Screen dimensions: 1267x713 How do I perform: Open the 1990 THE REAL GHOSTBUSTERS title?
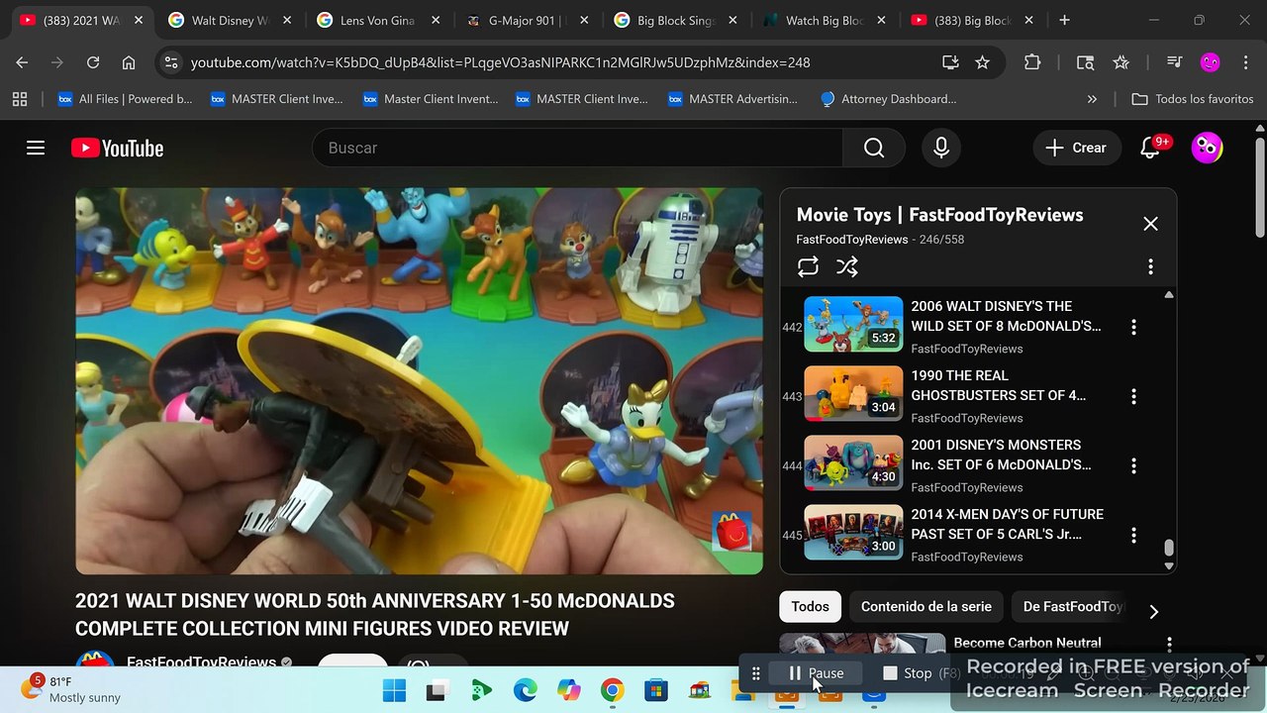point(998,385)
